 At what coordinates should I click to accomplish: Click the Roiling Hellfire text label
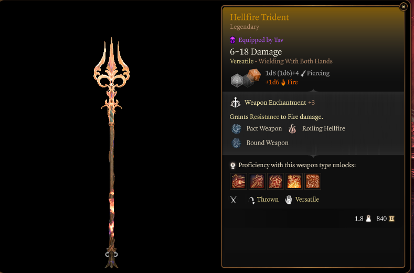[323, 128]
